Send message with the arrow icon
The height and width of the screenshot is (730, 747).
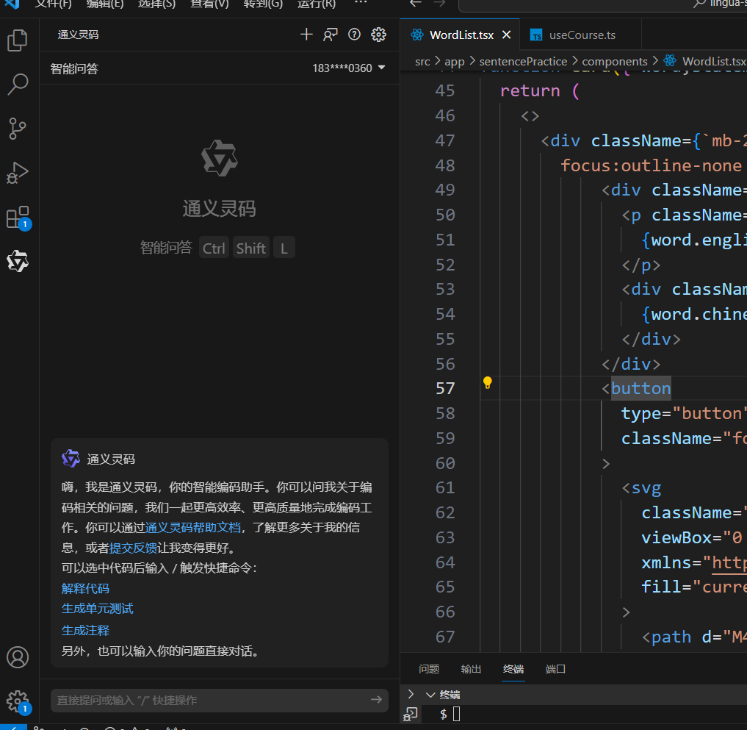tap(376, 699)
